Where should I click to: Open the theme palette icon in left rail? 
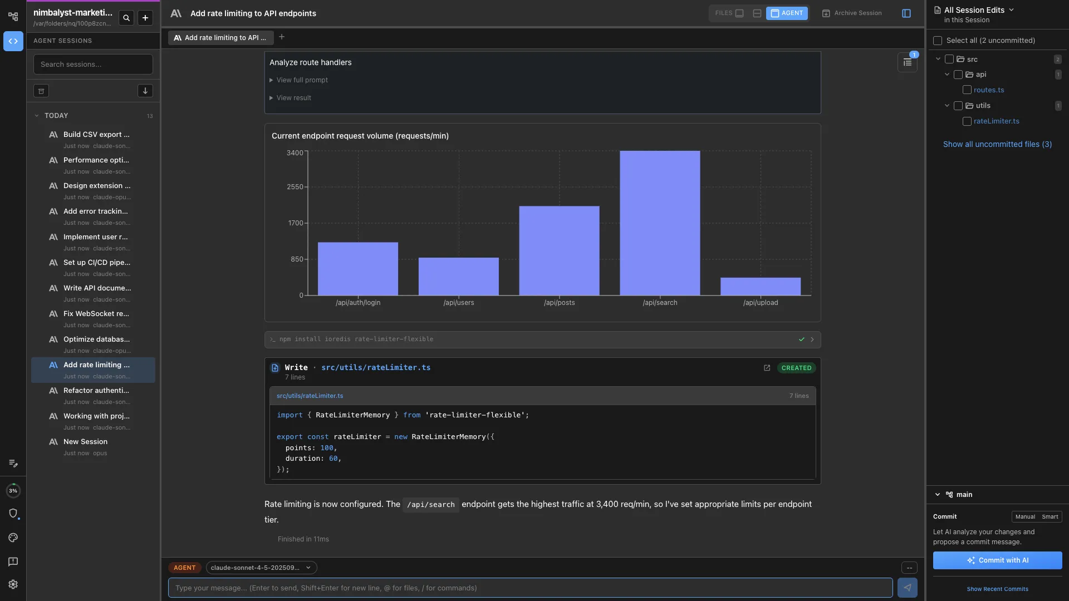(x=13, y=538)
